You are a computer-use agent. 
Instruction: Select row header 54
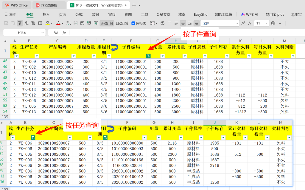pos(5,111)
